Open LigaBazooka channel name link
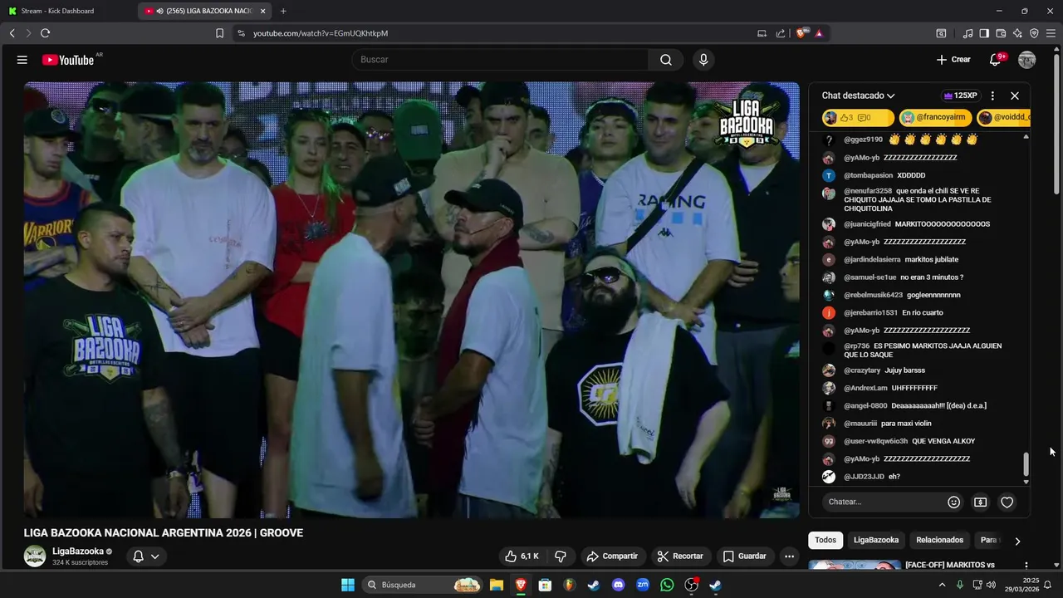Screen dimensions: 1063x598 coord(78,551)
